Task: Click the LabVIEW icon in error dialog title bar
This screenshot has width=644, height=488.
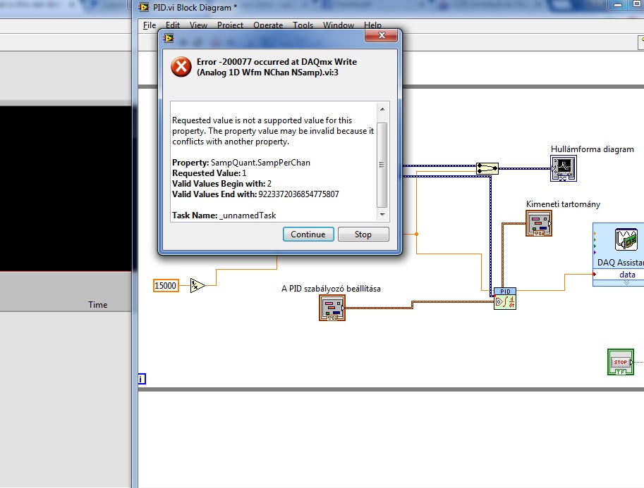Action: (x=169, y=38)
